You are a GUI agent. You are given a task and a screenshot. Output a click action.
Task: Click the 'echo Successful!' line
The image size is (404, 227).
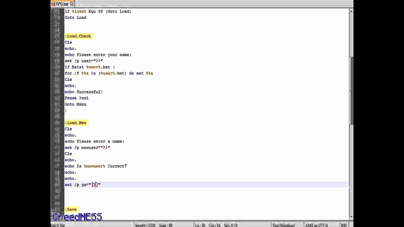pyautogui.click(x=84, y=92)
